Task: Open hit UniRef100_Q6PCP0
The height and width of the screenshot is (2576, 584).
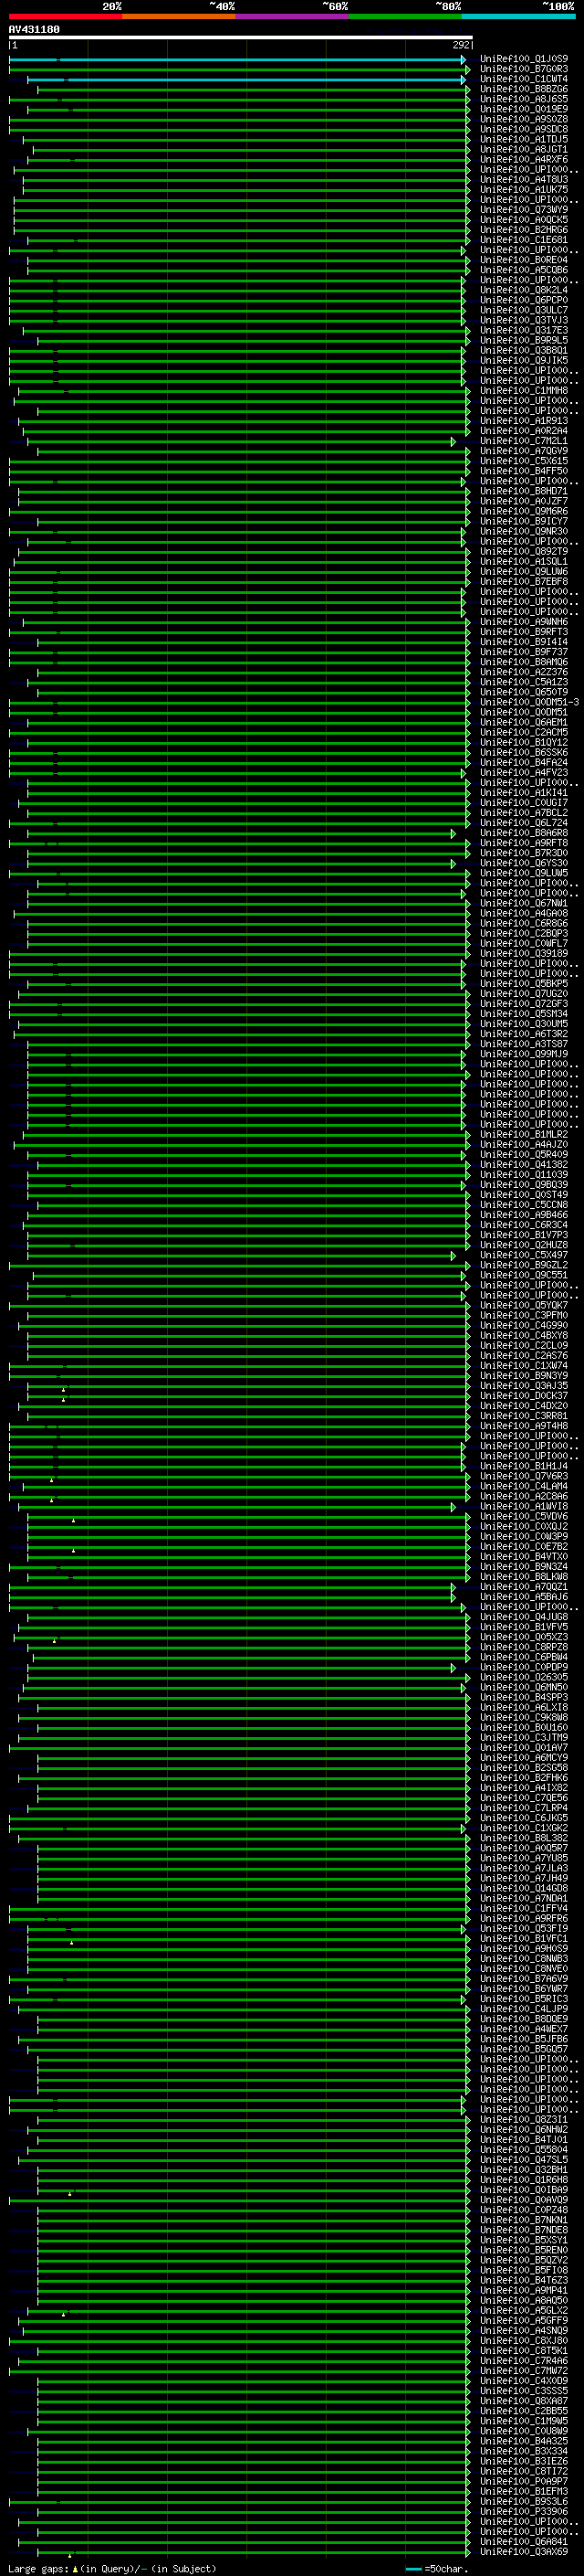Action: tap(524, 300)
